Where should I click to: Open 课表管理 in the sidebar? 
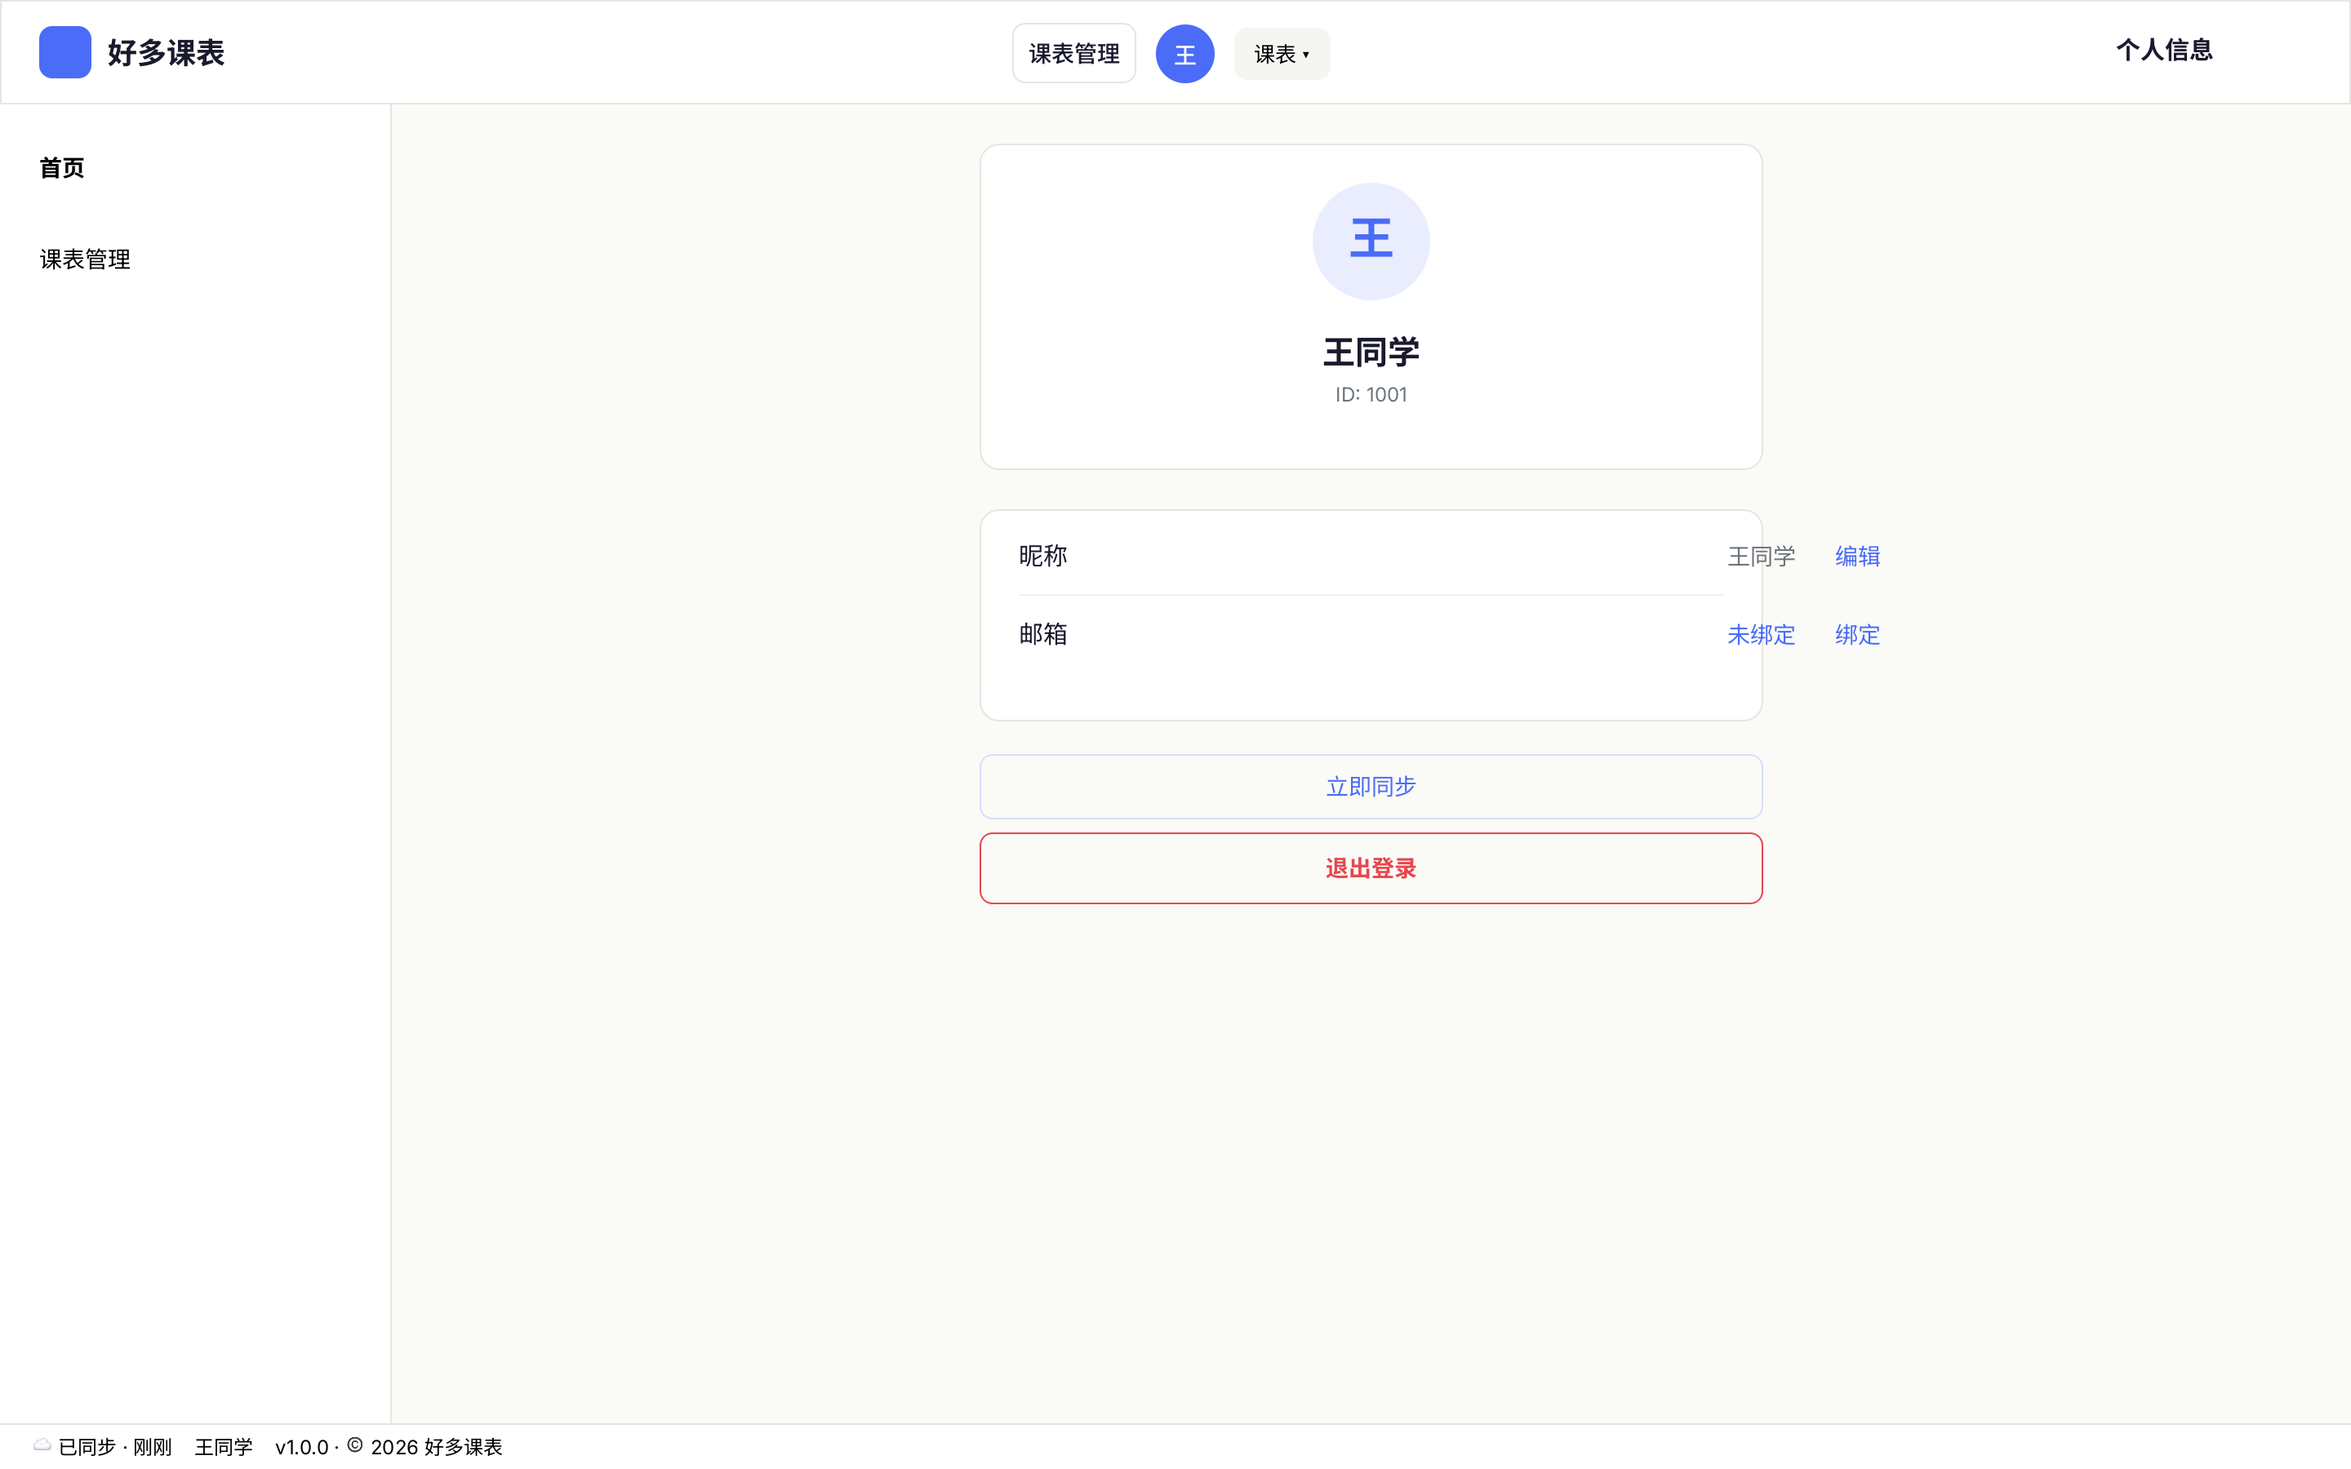(x=86, y=260)
